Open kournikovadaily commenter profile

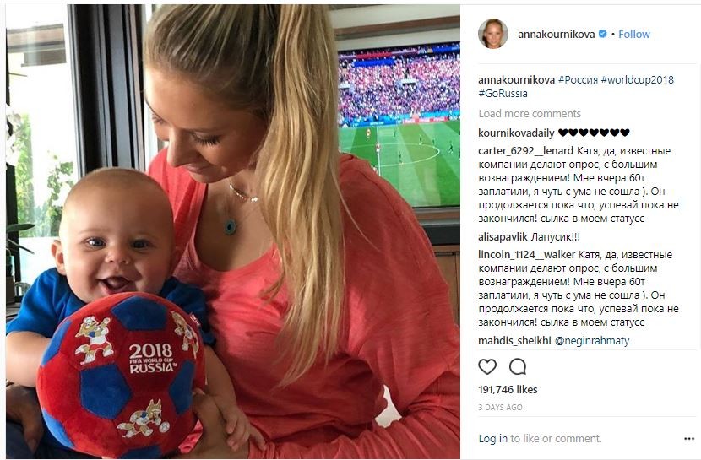[516, 133]
